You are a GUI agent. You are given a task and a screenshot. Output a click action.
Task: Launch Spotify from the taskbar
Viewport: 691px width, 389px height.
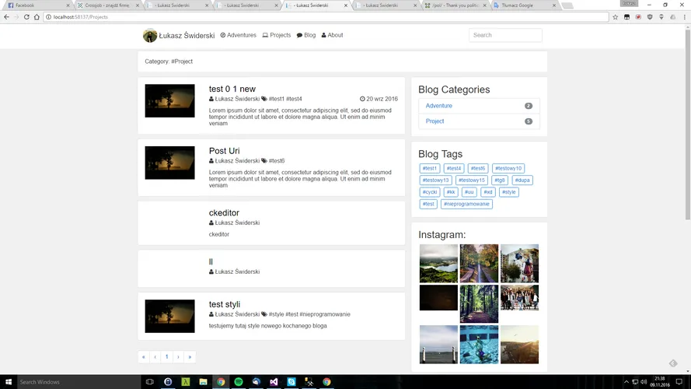click(x=239, y=382)
